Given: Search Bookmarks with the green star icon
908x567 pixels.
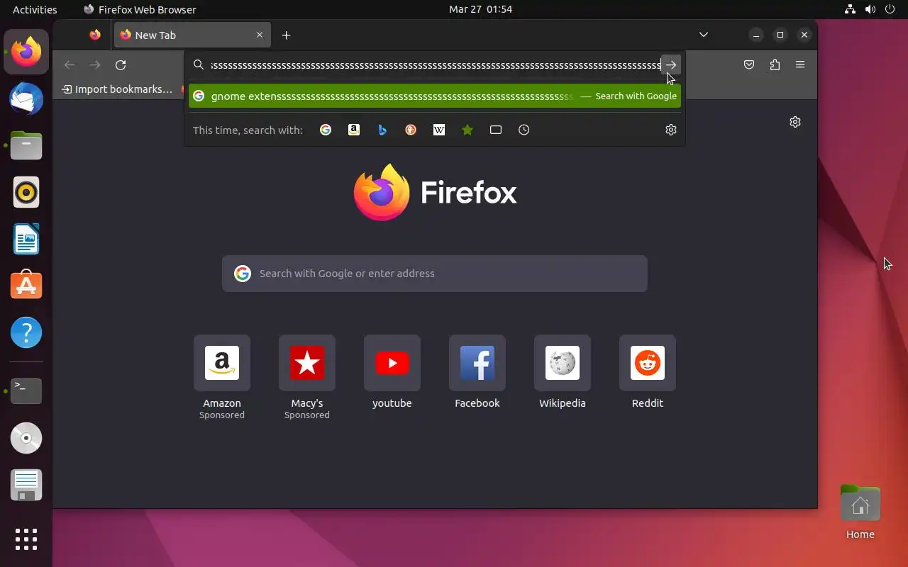Looking at the screenshot, I should [x=467, y=130].
